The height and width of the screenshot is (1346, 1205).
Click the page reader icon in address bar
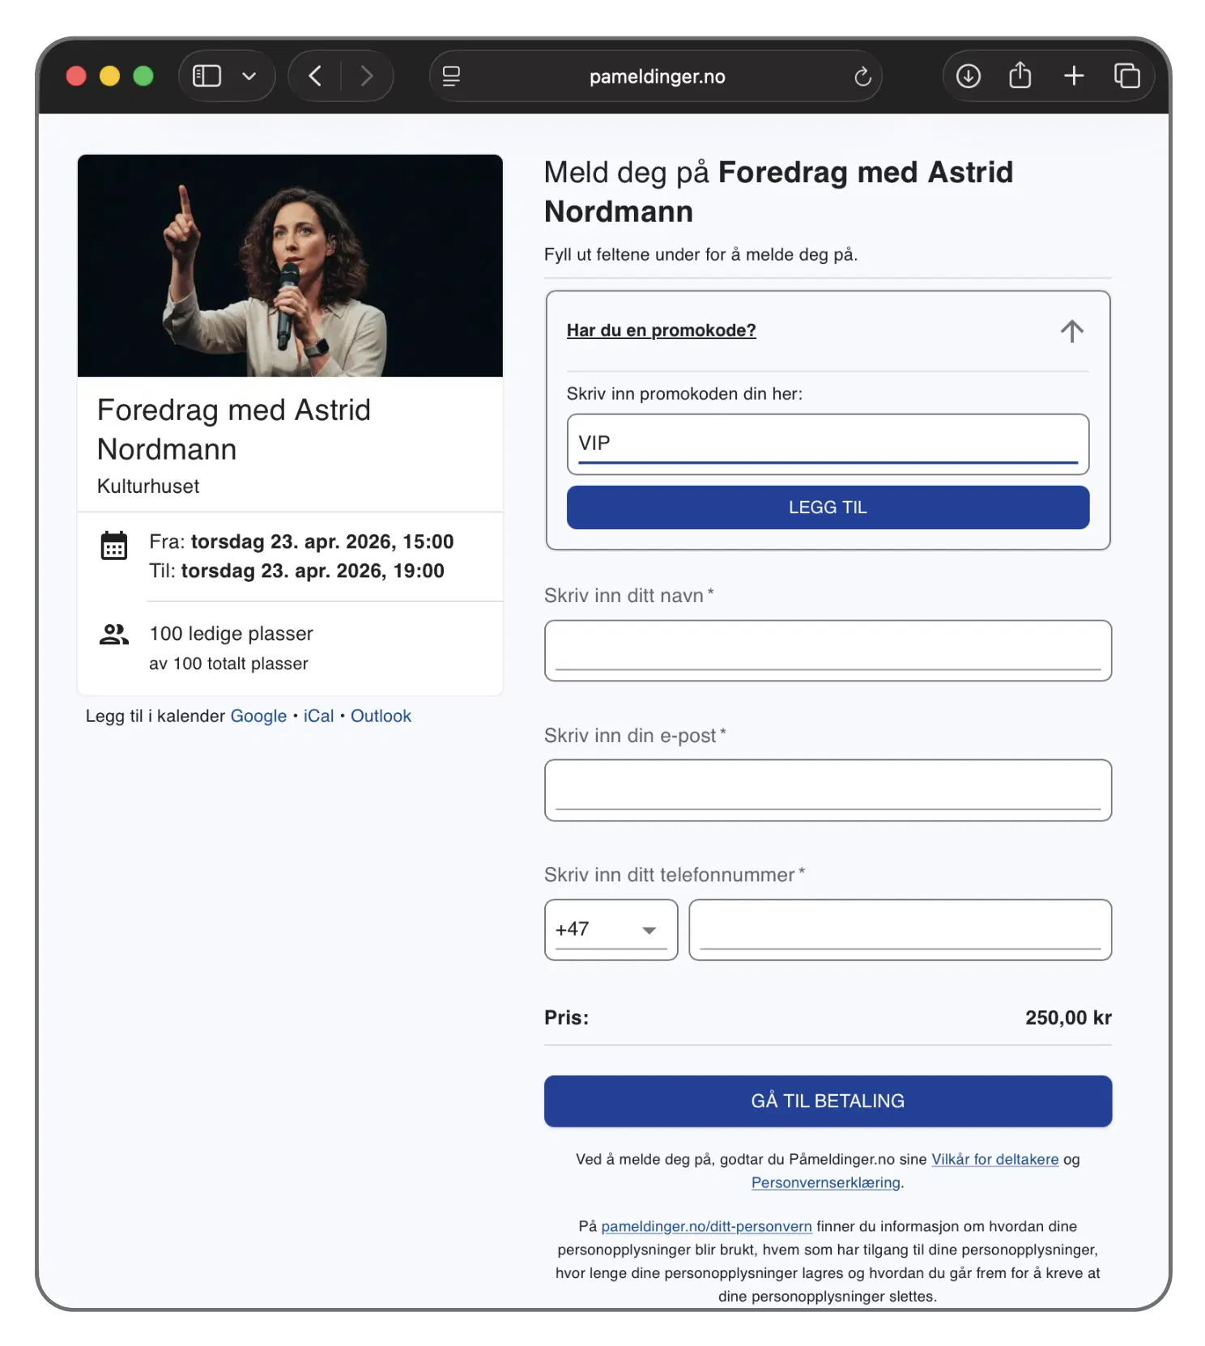(x=451, y=76)
